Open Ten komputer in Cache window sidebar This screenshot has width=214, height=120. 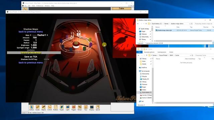click(x=145, y=71)
